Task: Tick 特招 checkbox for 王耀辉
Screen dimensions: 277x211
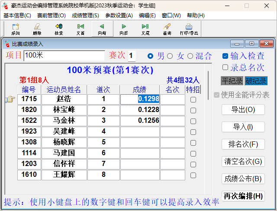Action: pos(193,176)
